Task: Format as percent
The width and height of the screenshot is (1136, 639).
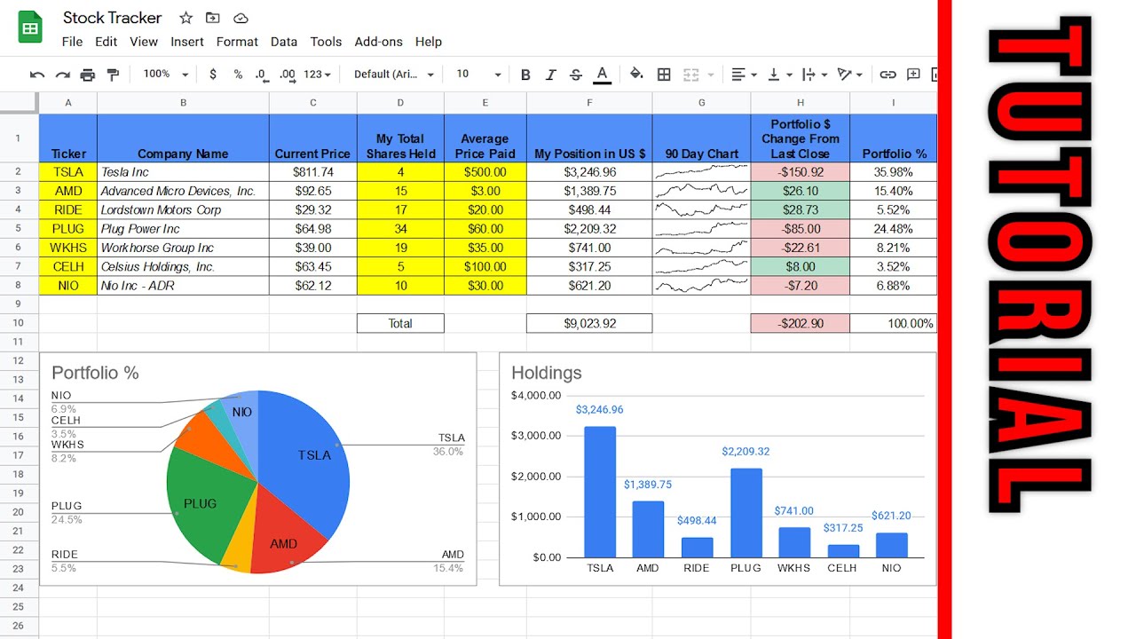Action: tap(238, 75)
